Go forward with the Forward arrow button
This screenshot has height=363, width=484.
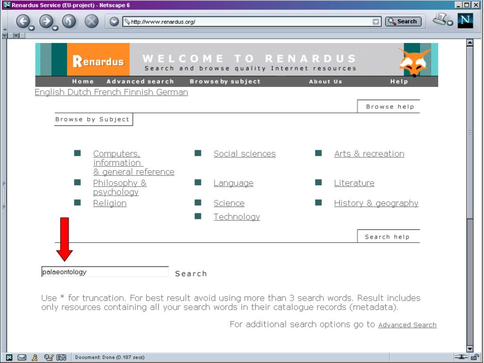pyautogui.click(x=46, y=21)
